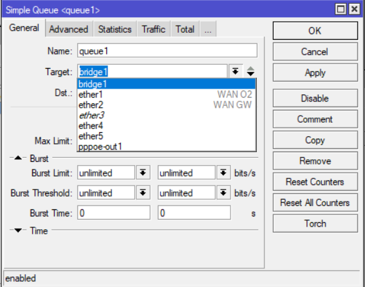Open the first Burst Threshold dropdown arrow
This screenshot has height=287, width=365.
(x=143, y=193)
